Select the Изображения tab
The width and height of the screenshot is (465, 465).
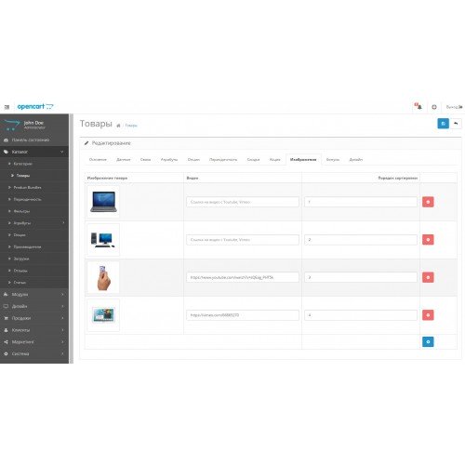303,159
